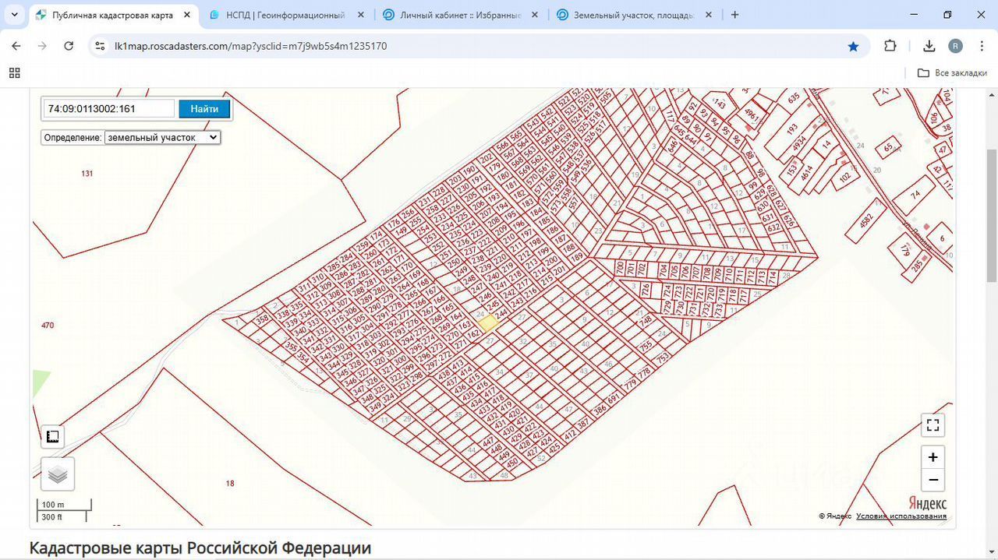Viewport: 998px width, 560px height.
Task: Click the page vertical scrollbar
Action: (991, 218)
